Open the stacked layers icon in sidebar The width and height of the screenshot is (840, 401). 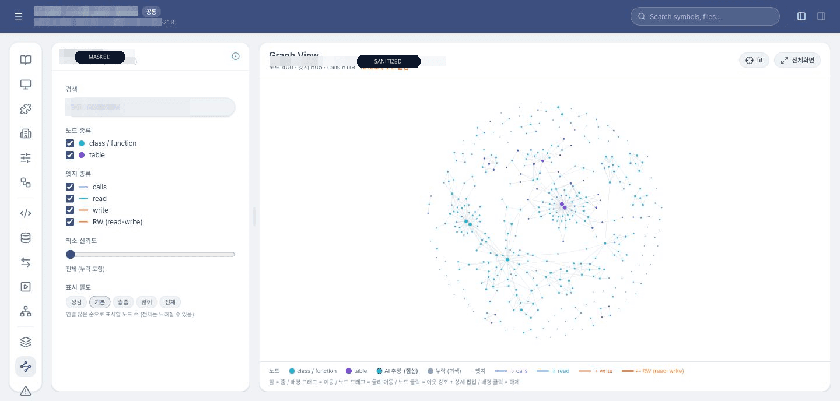pos(26,342)
